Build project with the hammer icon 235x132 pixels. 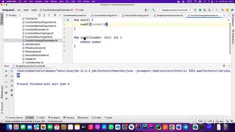(x=153, y=10)
